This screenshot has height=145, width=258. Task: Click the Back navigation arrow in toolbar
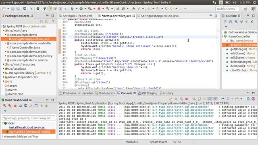click(x=172, y=9)
